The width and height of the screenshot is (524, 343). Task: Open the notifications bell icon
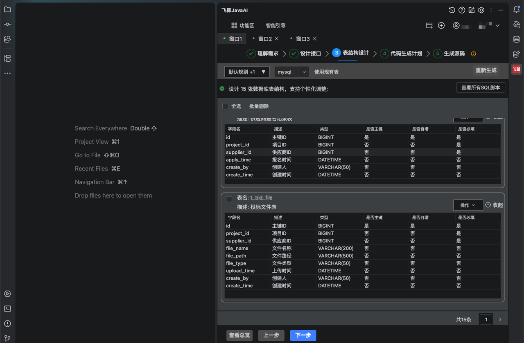click(x=517, y=9)
